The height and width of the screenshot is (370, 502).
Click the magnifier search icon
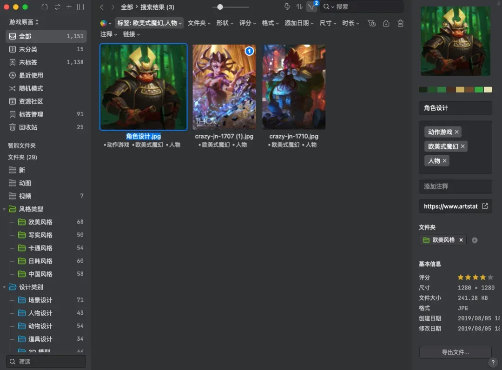pyautogui.click(x=326, y=7)
